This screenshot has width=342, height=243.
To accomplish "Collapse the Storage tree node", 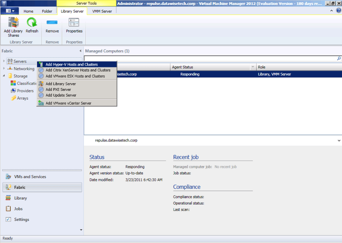I will coord(4,76).
